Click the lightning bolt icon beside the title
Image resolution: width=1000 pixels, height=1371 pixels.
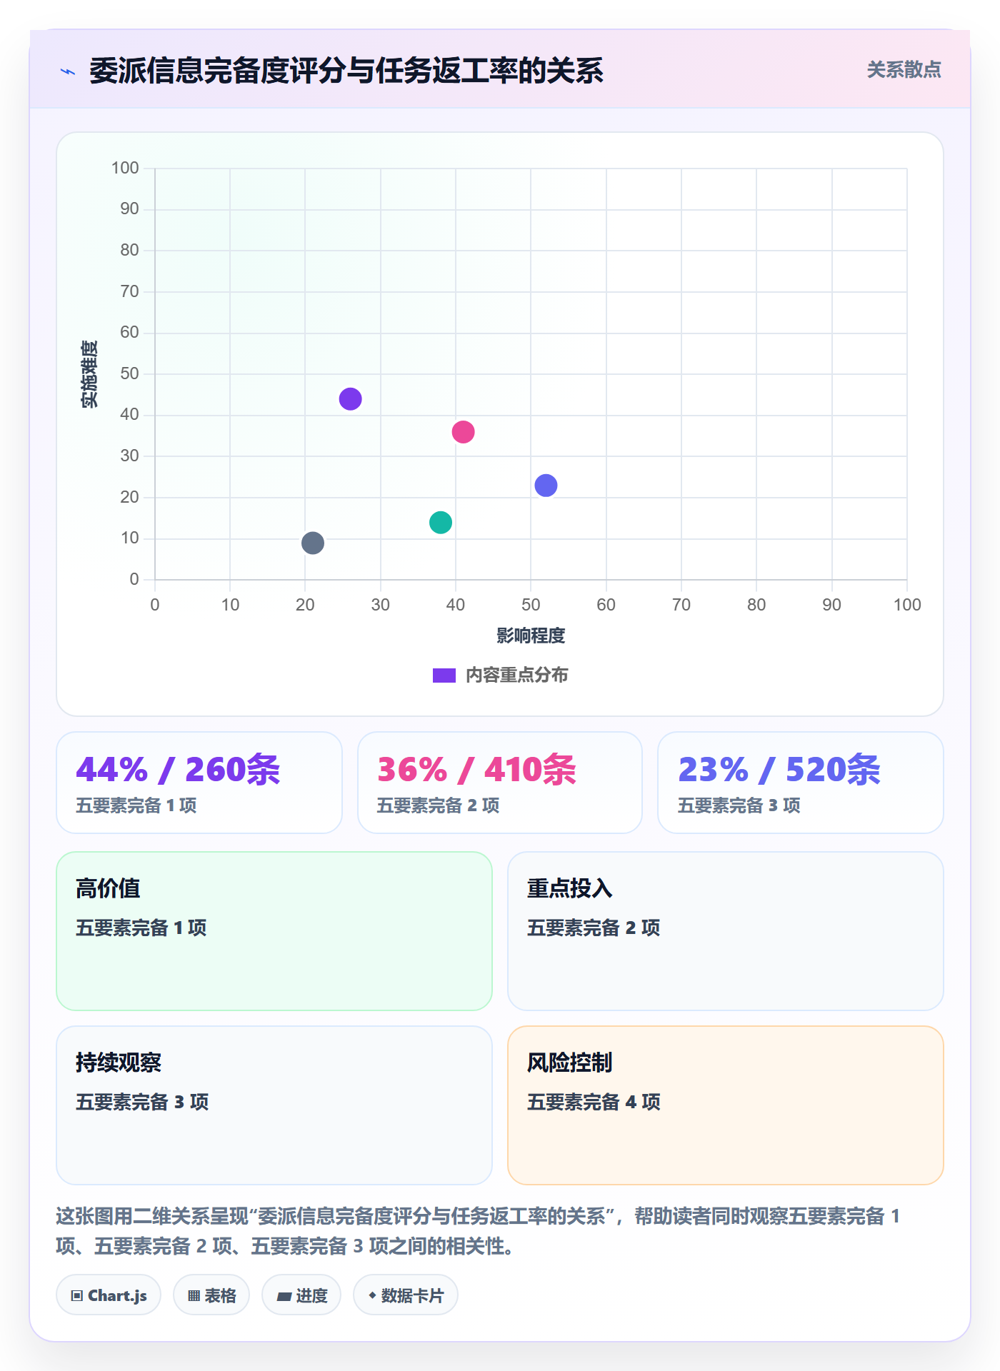click(x=68, y=71)
